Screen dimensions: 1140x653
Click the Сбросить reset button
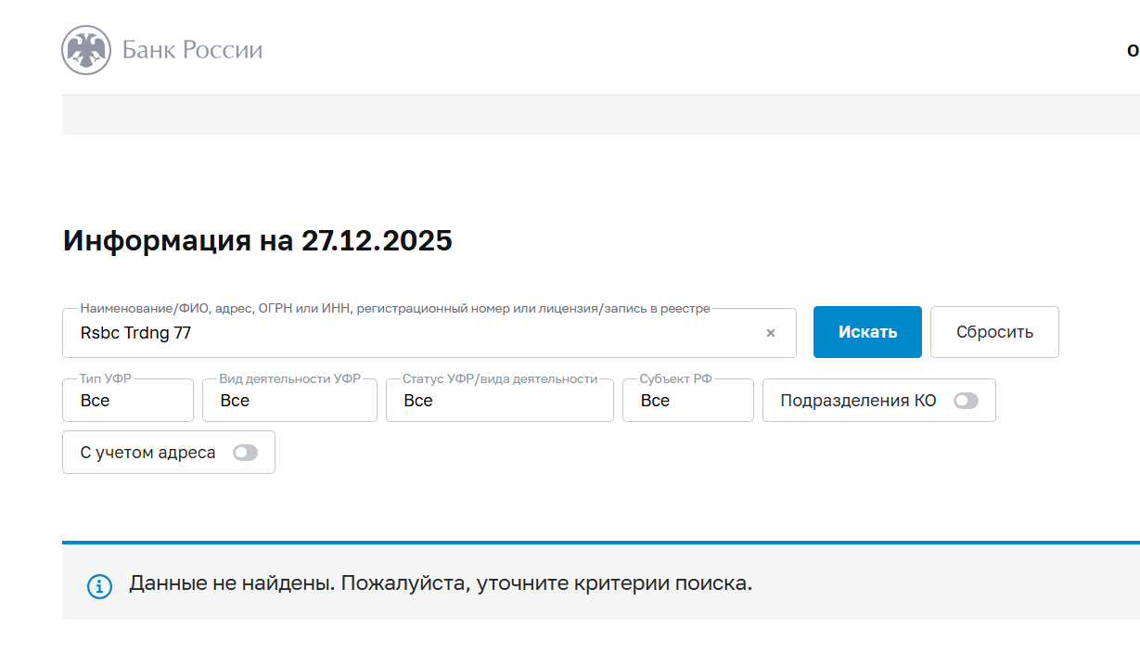[x=994, y=332]
